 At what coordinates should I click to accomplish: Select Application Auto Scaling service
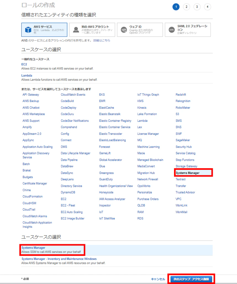pyautogui.click(x=37, y=147)
